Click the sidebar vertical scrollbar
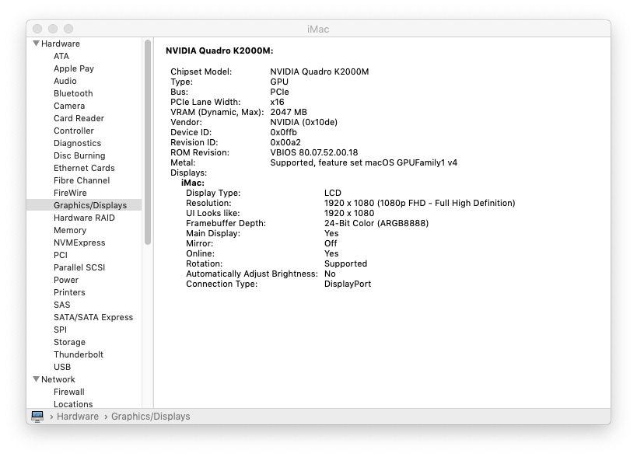637x457 pixels. [x=148, y=142]
